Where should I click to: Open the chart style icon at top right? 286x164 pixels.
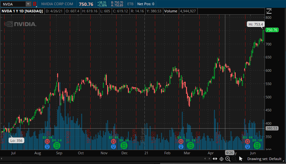269,11
